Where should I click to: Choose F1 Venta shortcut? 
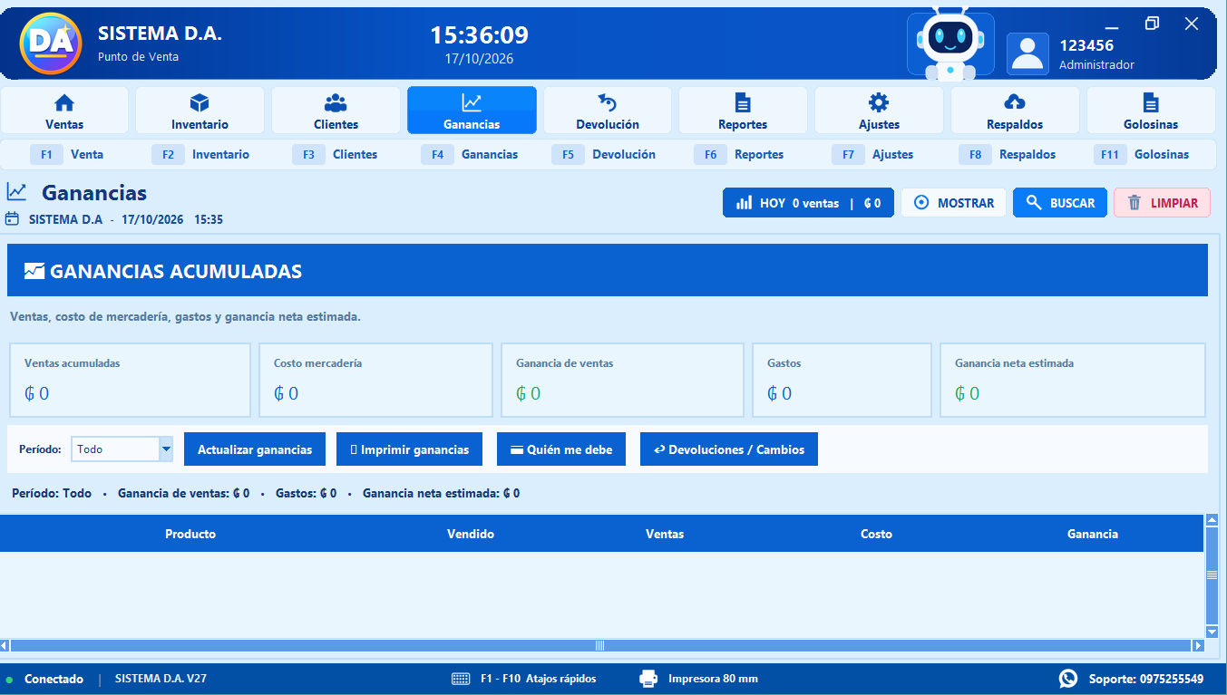tap(67, 154)
